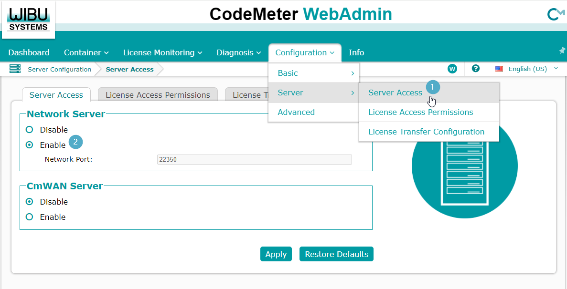
Task: Select Enable under Network Server
Action: 30,145
